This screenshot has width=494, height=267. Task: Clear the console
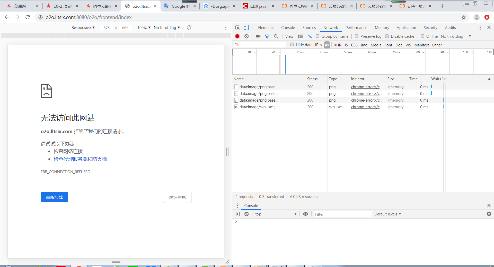[246, 214]
